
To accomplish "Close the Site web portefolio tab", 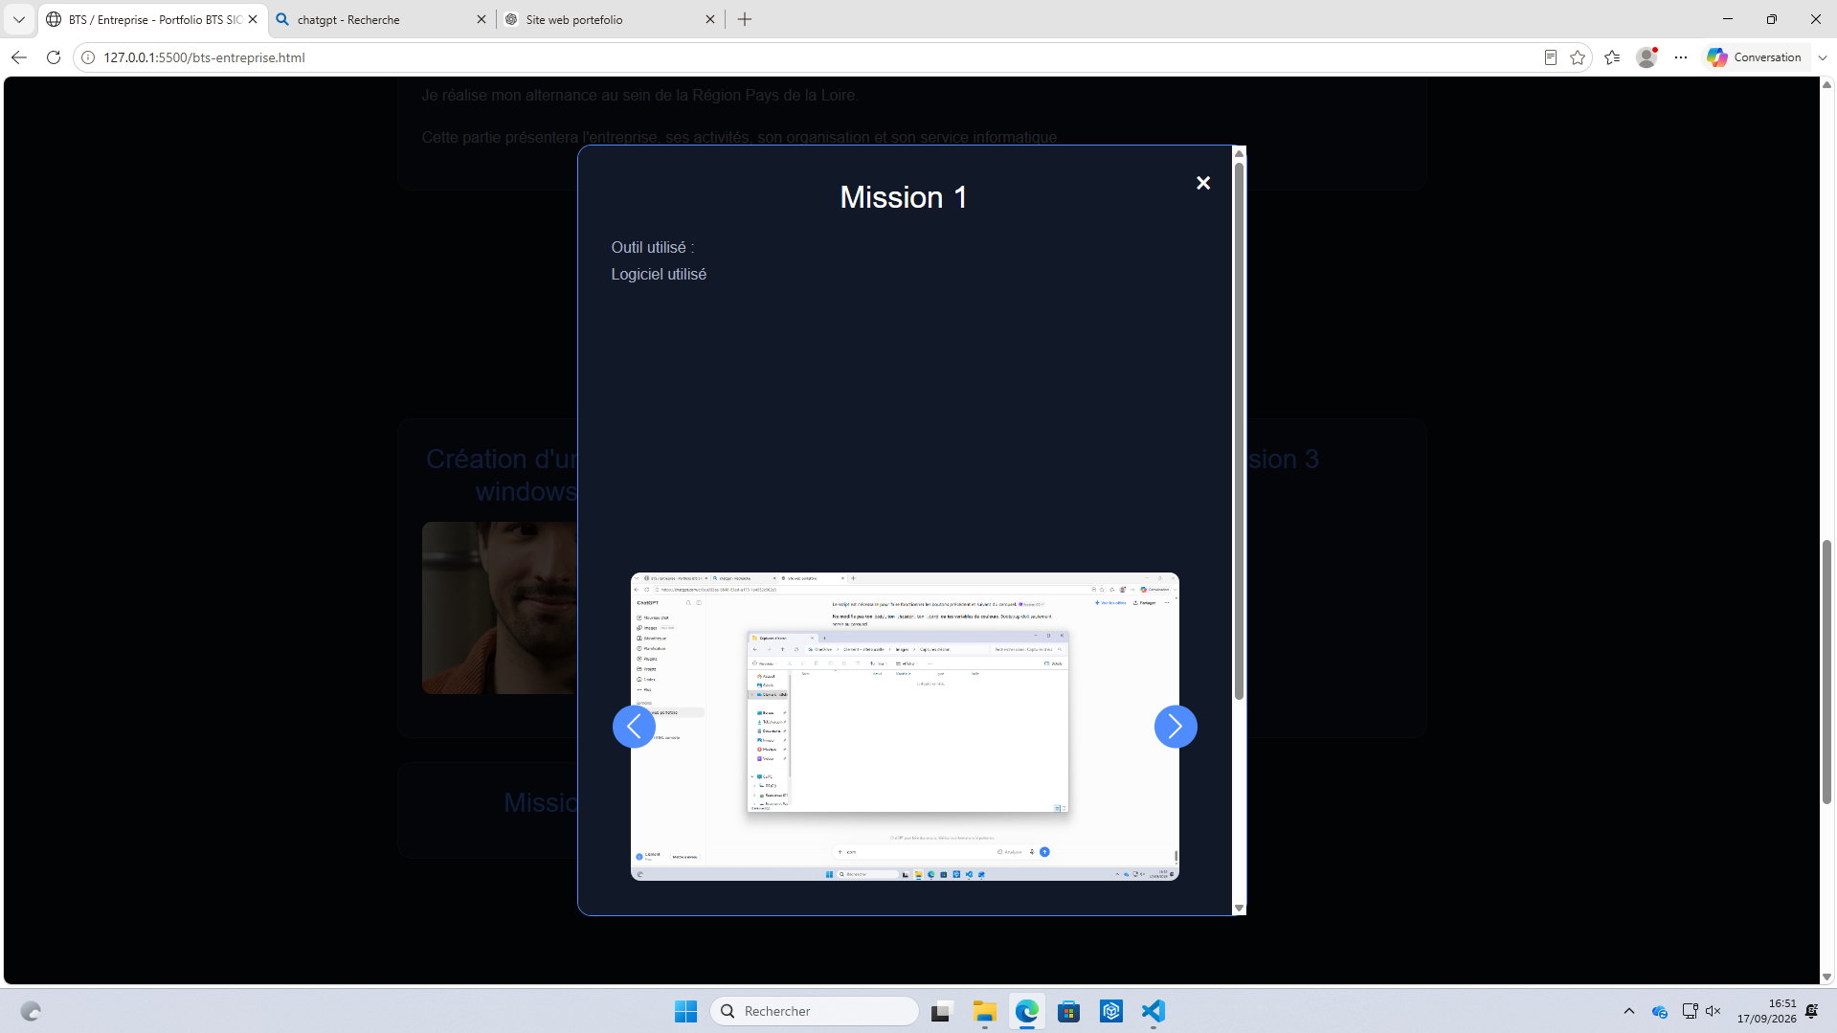I will [710, 19].
